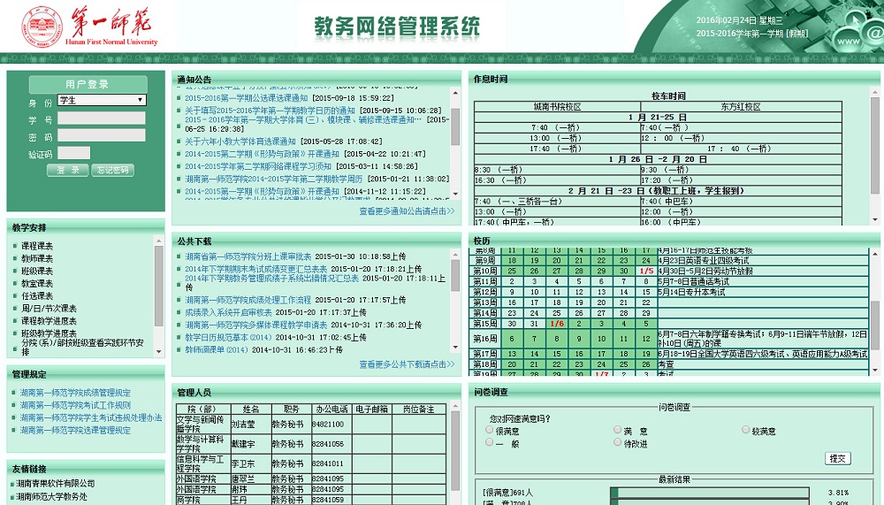This screenshot has width=884, height=505.
Task: Open the 班级课表 link
Action: click(36, 271)
